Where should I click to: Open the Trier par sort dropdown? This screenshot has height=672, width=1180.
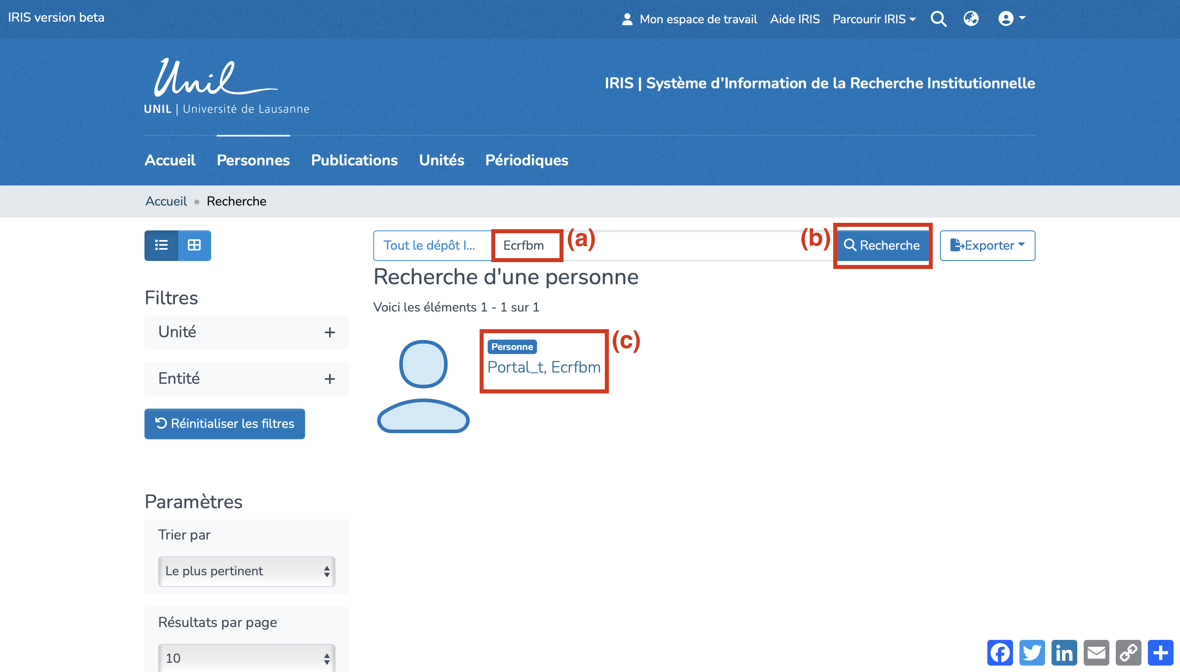click(246, 571)
